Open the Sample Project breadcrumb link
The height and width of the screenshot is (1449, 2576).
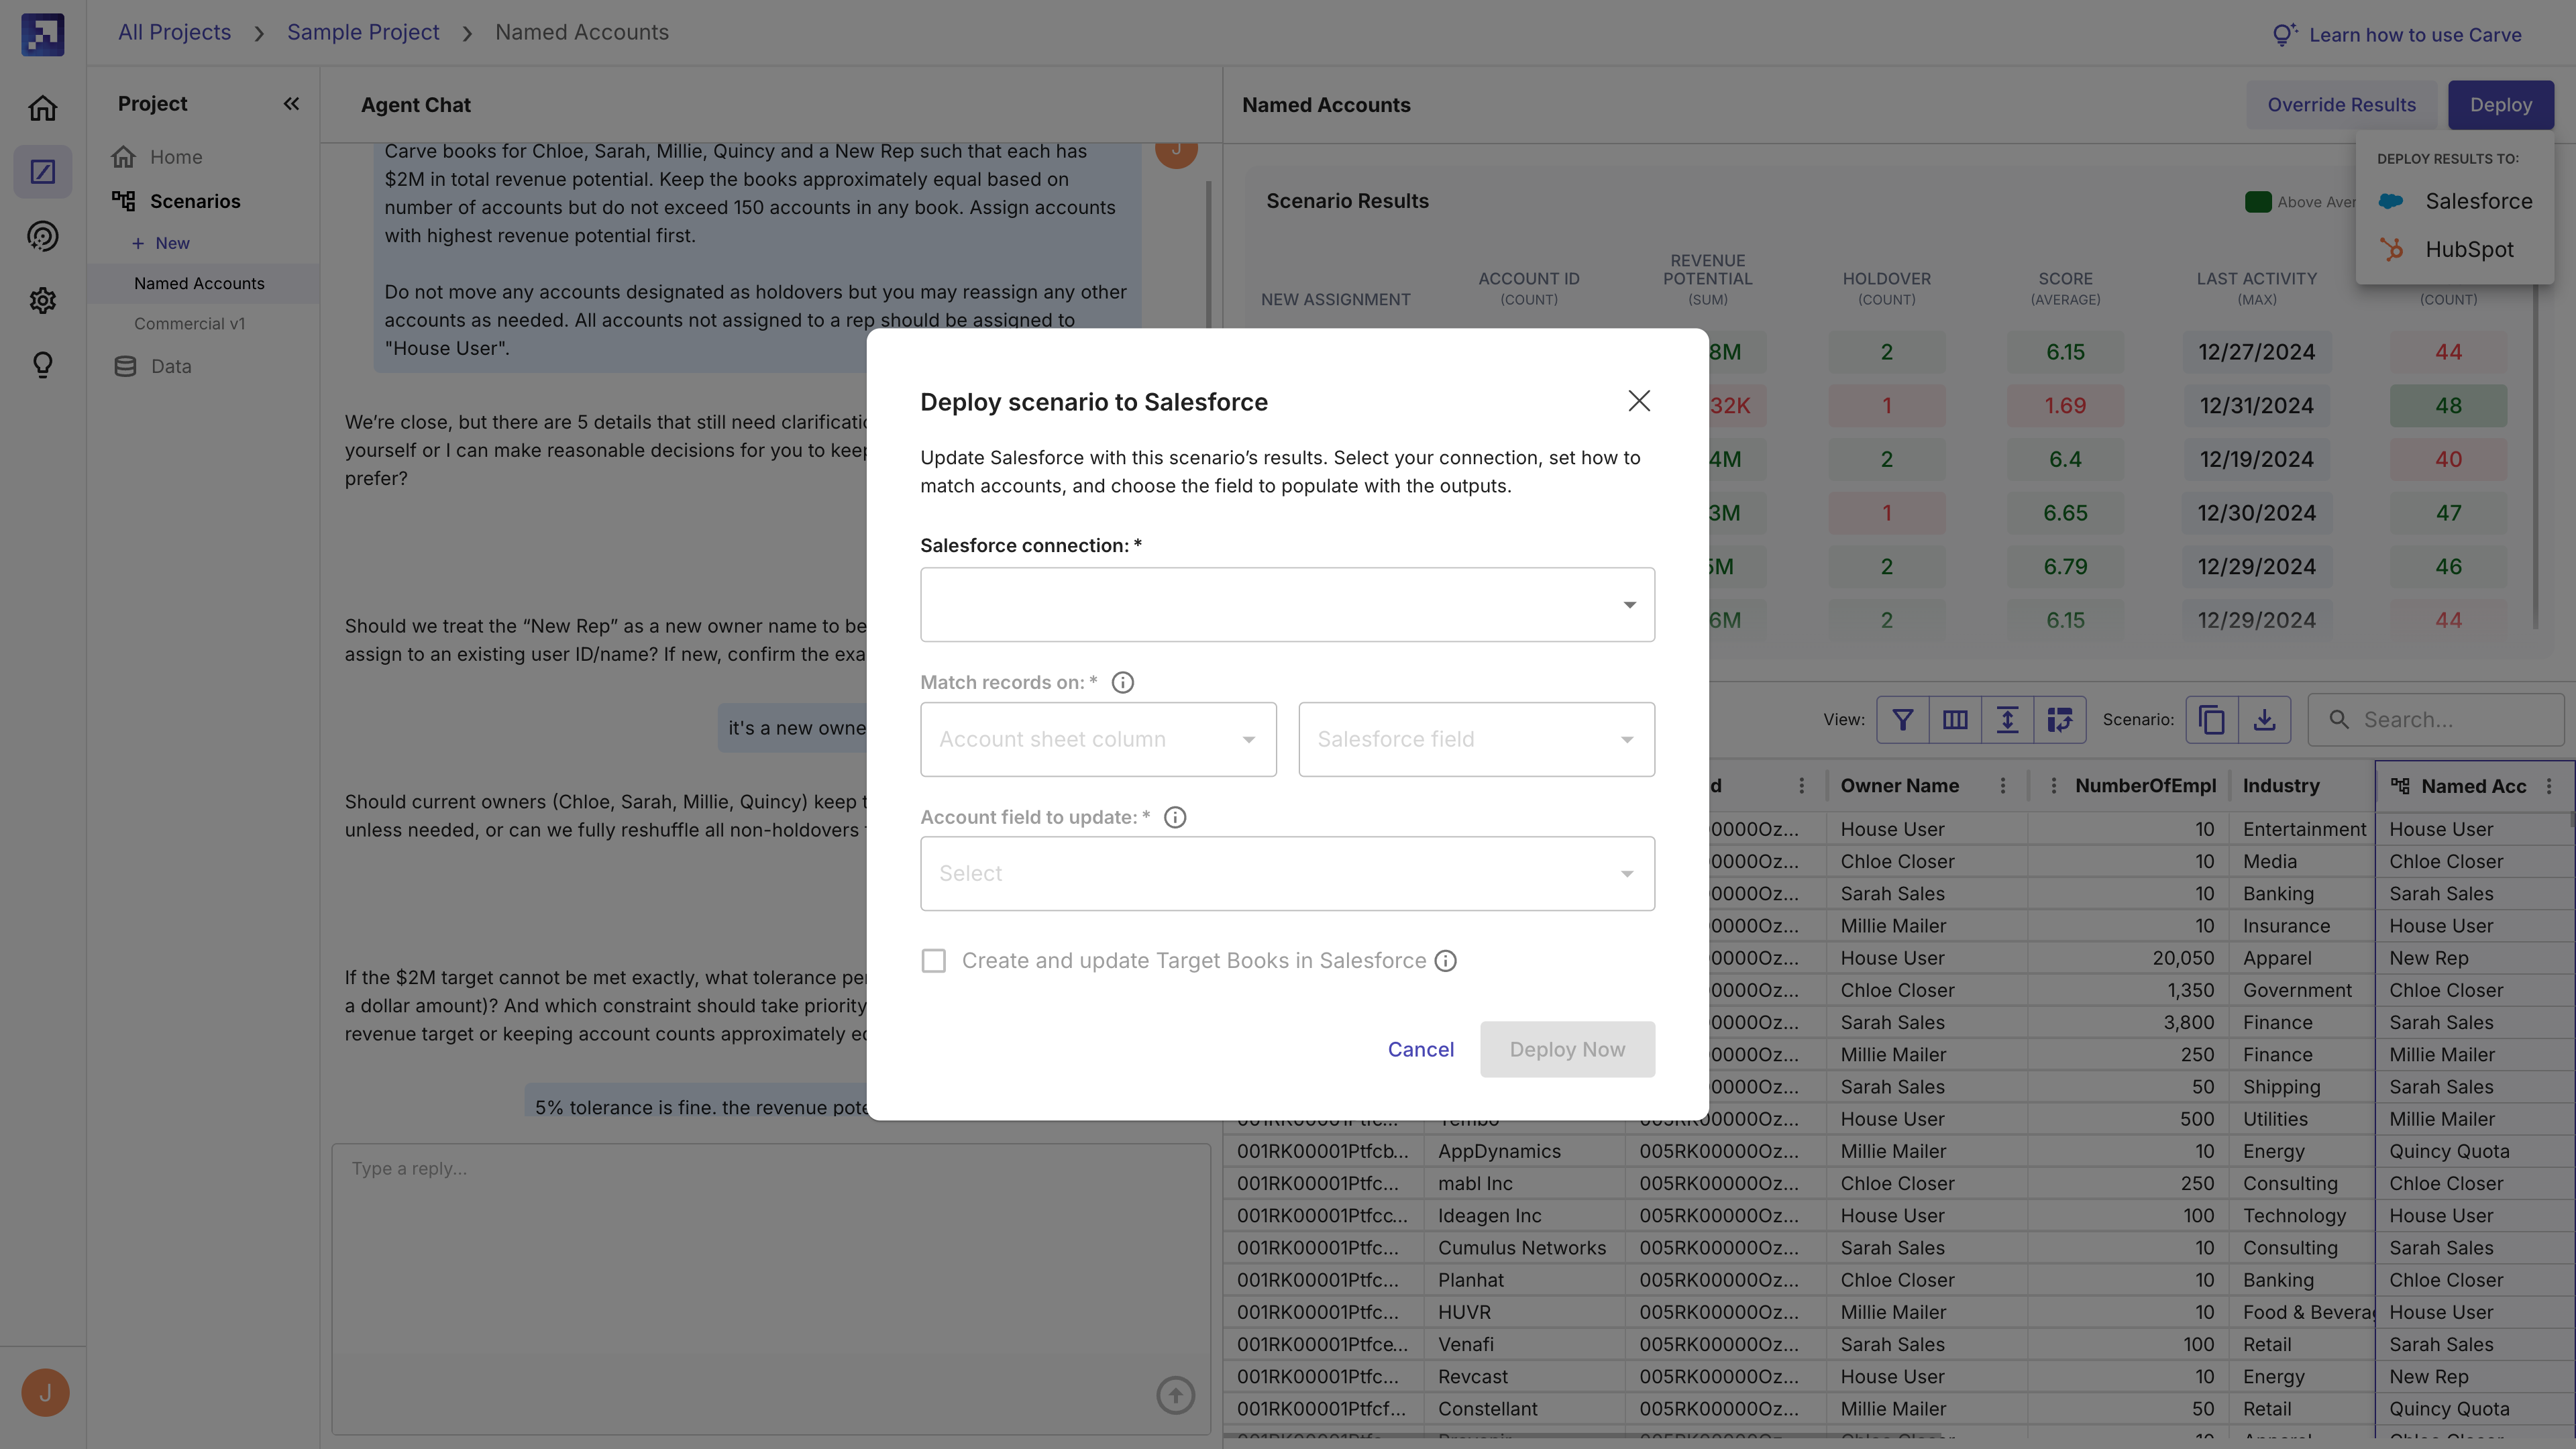pos(363,31)
